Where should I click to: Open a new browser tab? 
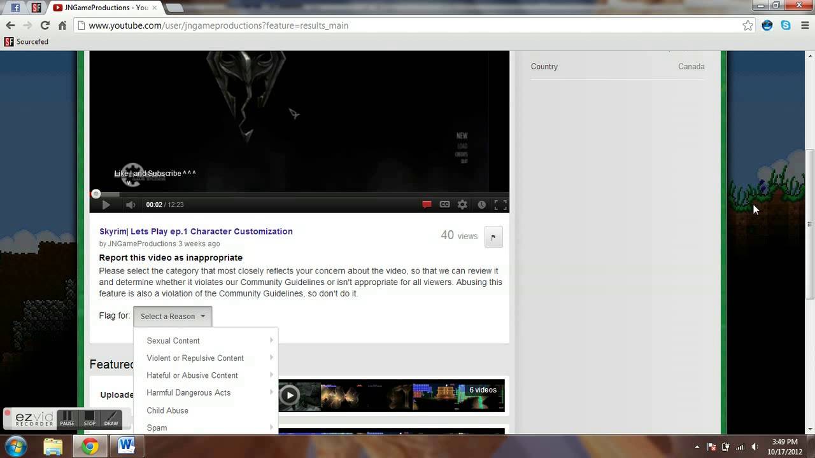[174, 8]
